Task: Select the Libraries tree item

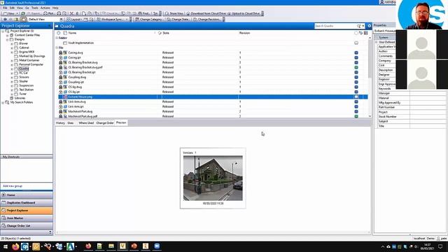Action: (20, 98)
